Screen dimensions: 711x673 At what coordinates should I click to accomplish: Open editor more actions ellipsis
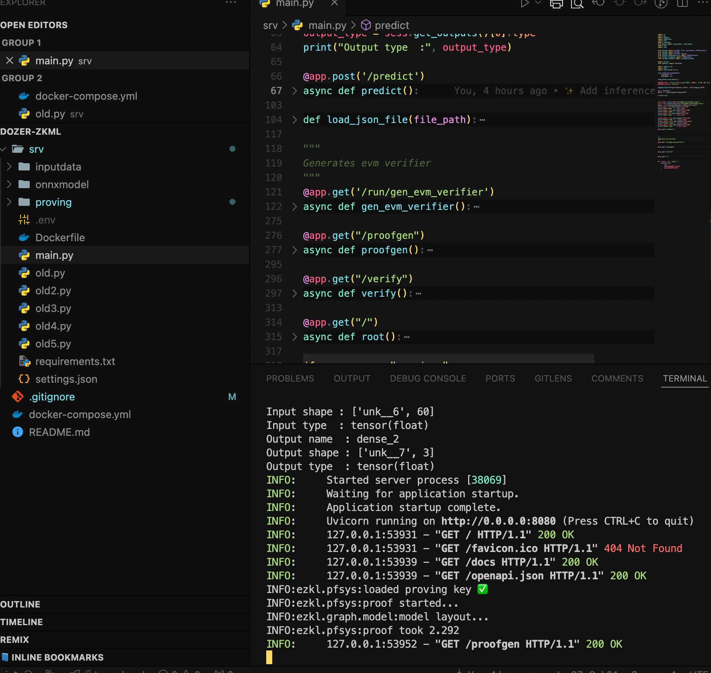coord(703,3)
